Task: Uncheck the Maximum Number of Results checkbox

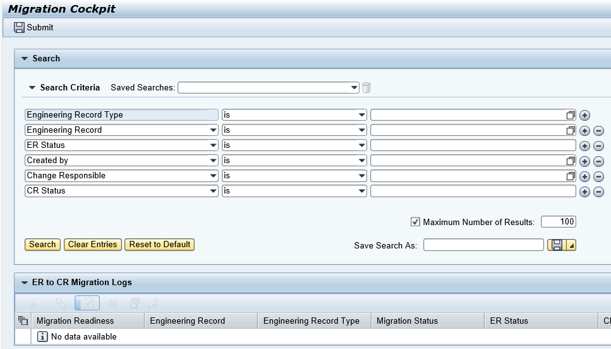Action: point(415,222)
